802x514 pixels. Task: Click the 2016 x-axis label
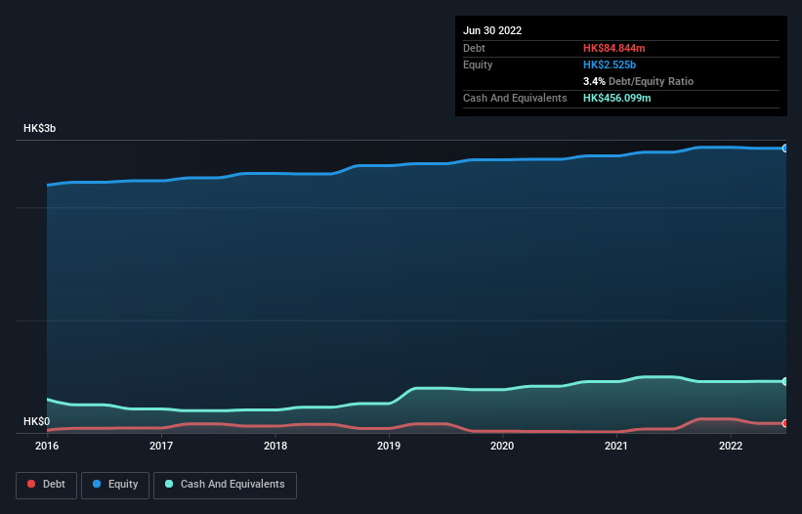click(x=47, y=446)
